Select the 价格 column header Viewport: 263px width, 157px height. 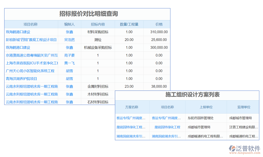pyautogui.click(x=159, y=24)
